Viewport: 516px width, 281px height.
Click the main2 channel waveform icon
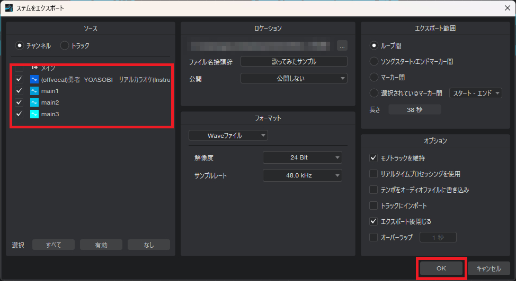[x=34, y=102]
